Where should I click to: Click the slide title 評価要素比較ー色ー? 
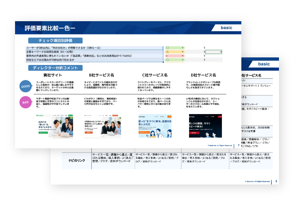tap(50, 28)
